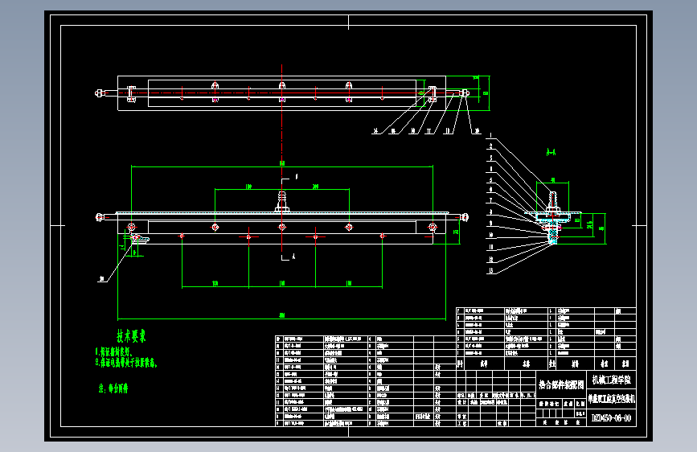Screen dimensions: 697x452
Task: Select the green note line starting with "注:"
Action: coord(113,388)
